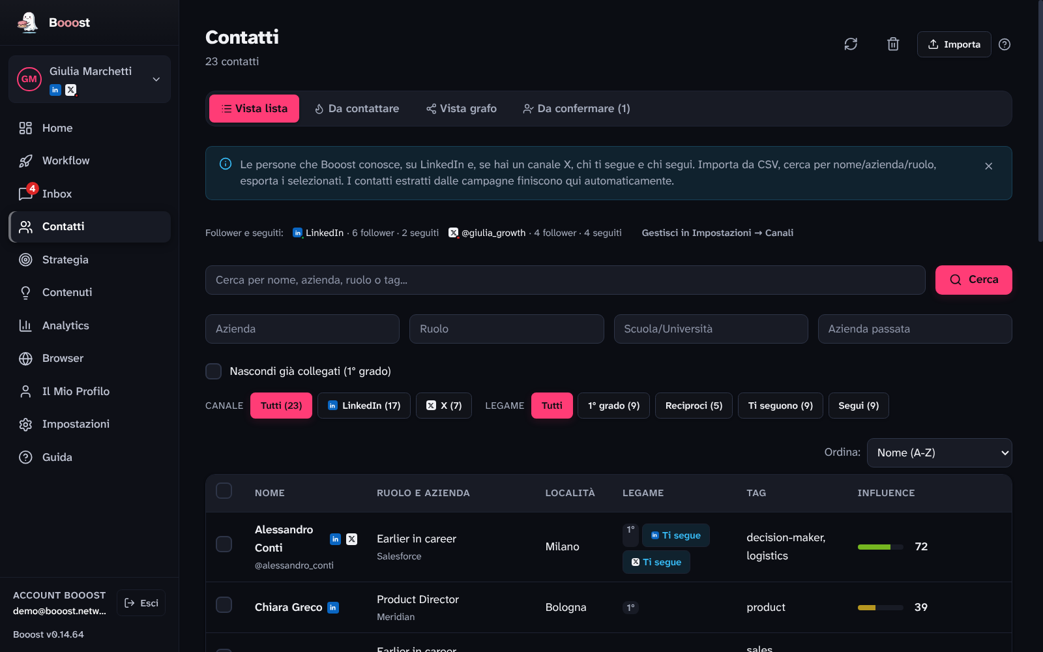1043x652 pixels.
Task: Dismiss the info banner with X
Action: (989, 166)
